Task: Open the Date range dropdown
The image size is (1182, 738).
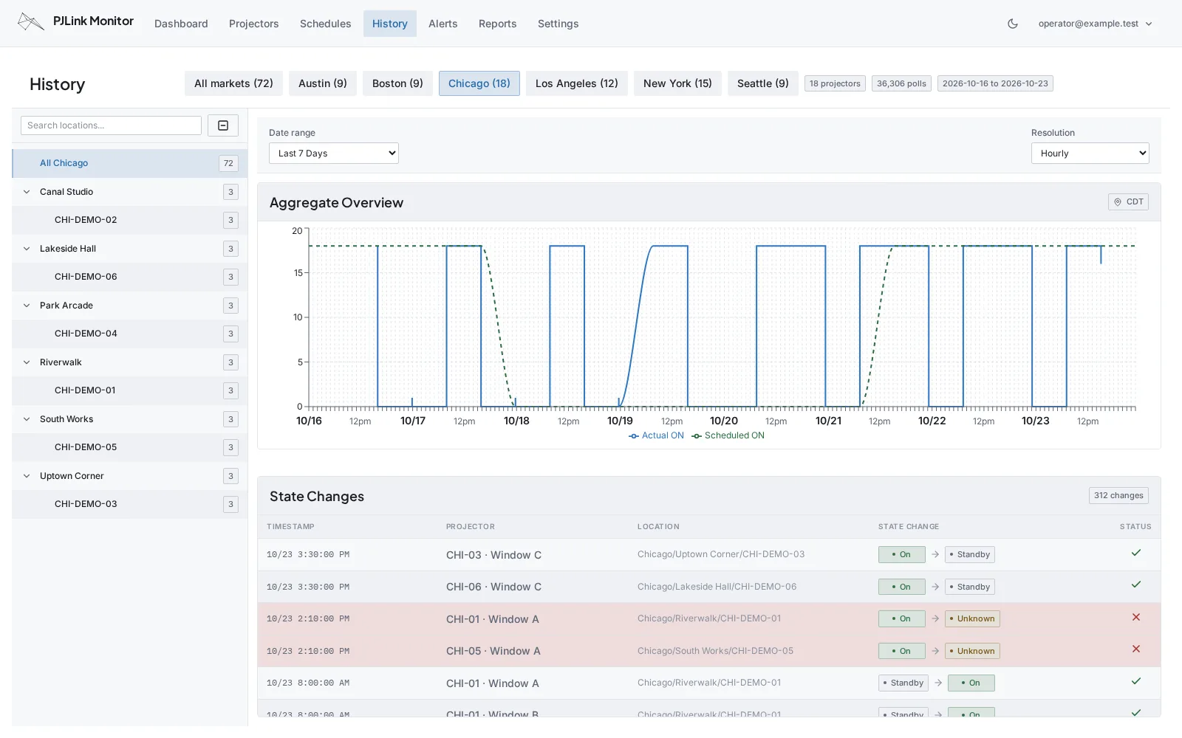Action: tap(334, 154)
